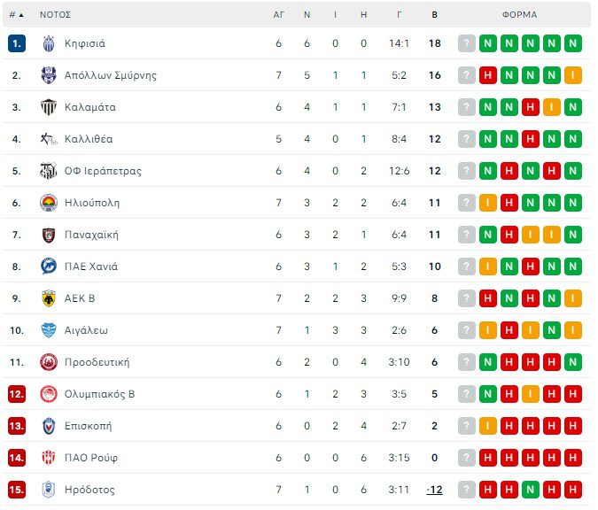Click the Παναχαϊκή team crest
Viewport: 598px width, 510px height.
(x=49, y=235)
